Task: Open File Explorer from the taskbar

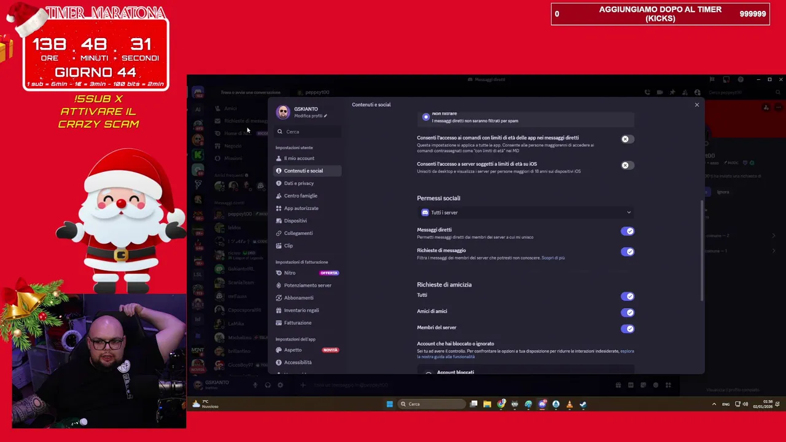Action: (488, 404)
